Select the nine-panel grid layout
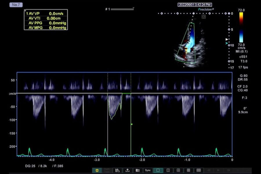 (188, 170)
